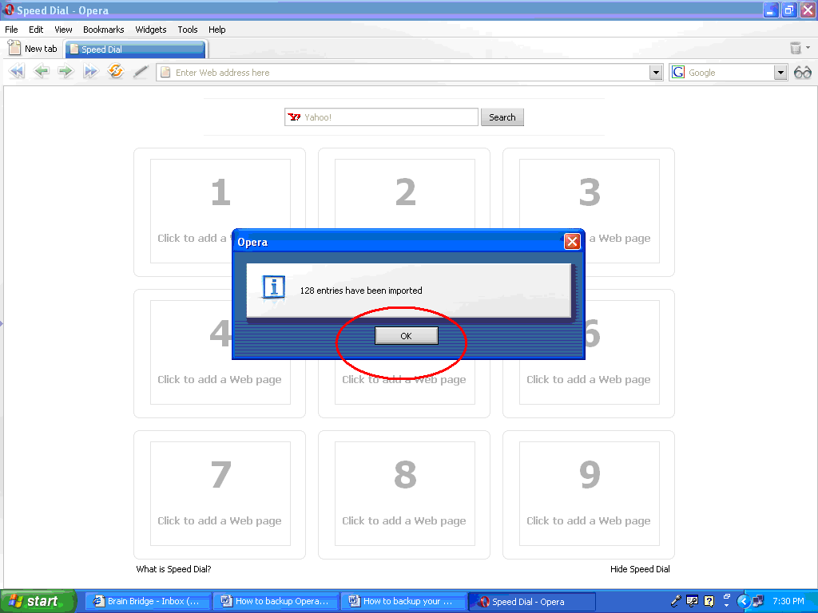Click the Fast Forward navigation icon
Image resolution: width=818 pixels, height=613 pixels.
[x=91, y=71]
